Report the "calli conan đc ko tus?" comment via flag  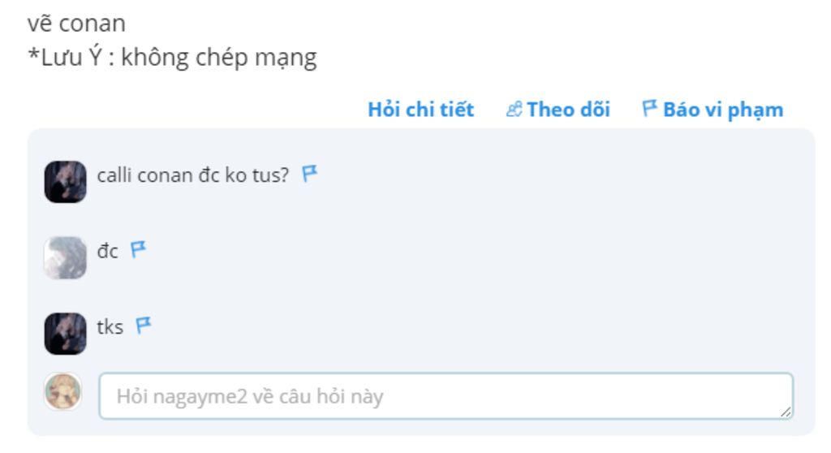point(310,174)
